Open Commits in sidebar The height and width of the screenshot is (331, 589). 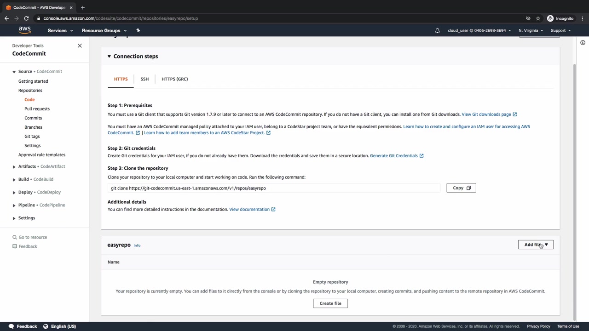pyautogui.click(x=33, y=118)
